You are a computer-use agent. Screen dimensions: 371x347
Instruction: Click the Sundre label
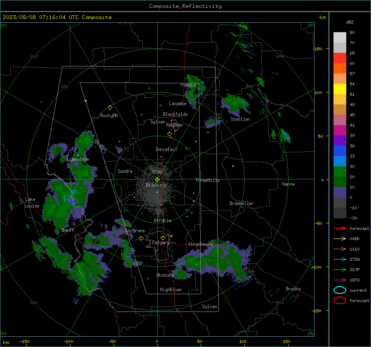coord(125,171)
